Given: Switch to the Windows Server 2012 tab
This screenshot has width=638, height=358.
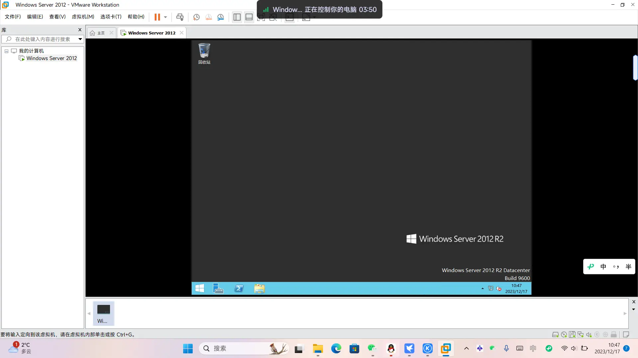Looking at the screenshot, I should tap(152, 33).
